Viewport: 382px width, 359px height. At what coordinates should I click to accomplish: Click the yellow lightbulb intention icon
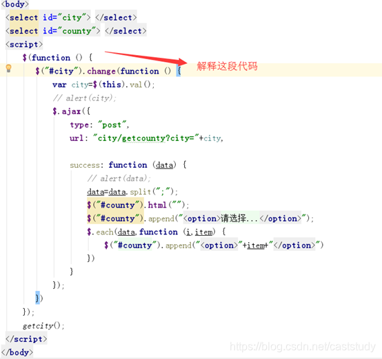[8, 68]
